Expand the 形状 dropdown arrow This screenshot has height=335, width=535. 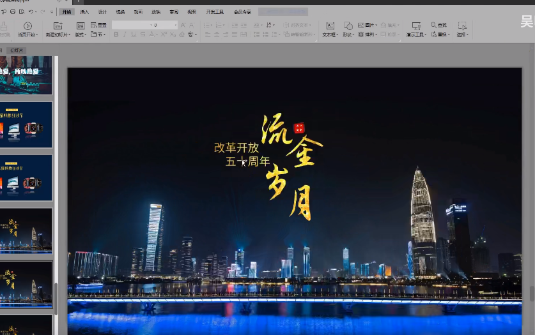click(x=353, y=34)
